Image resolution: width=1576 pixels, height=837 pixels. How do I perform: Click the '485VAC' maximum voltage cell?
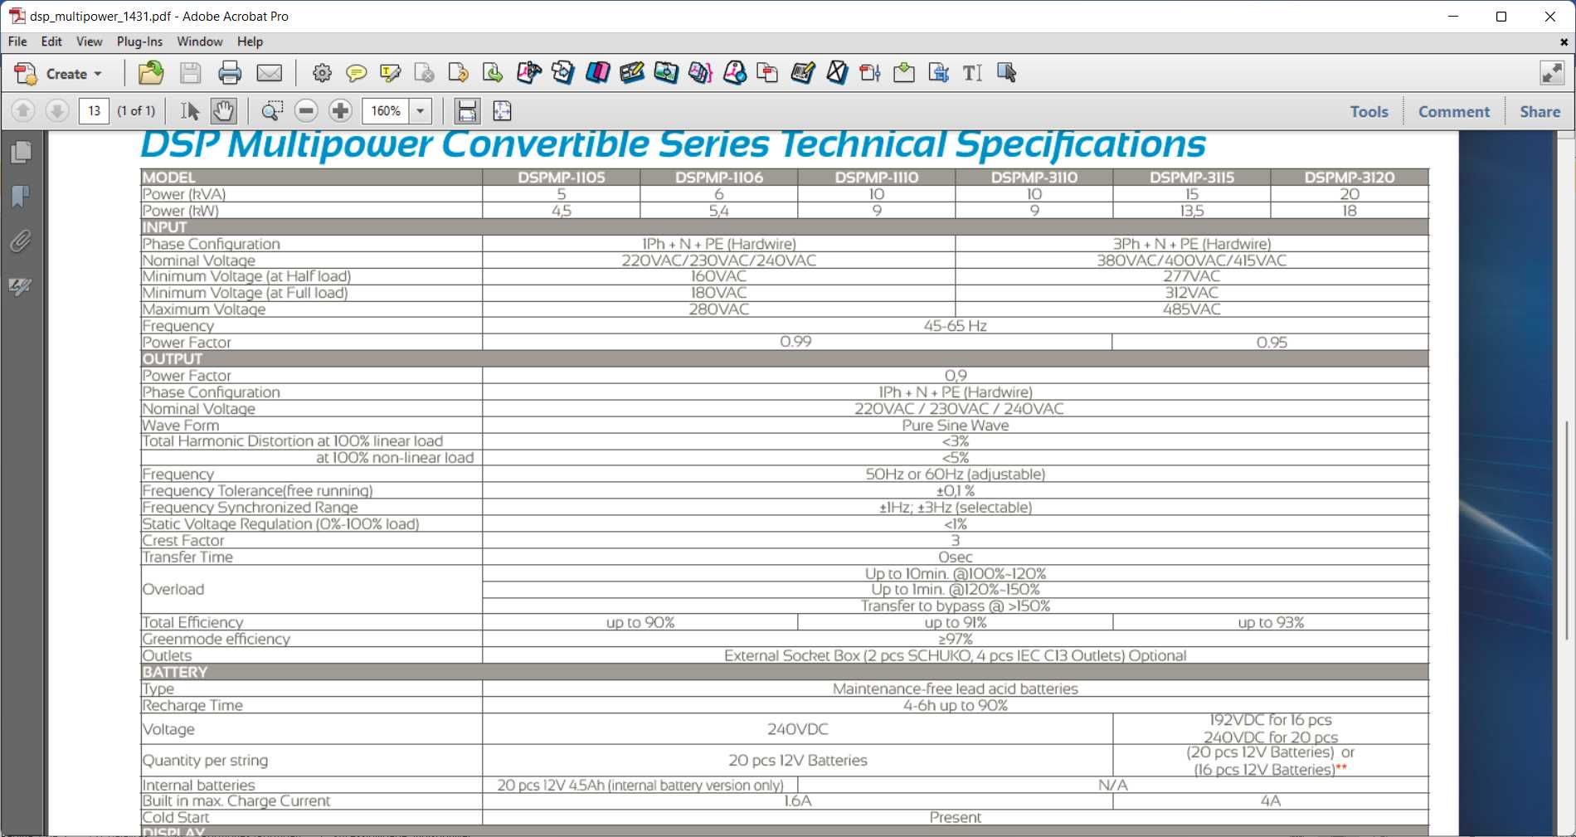click(1192, 309)
